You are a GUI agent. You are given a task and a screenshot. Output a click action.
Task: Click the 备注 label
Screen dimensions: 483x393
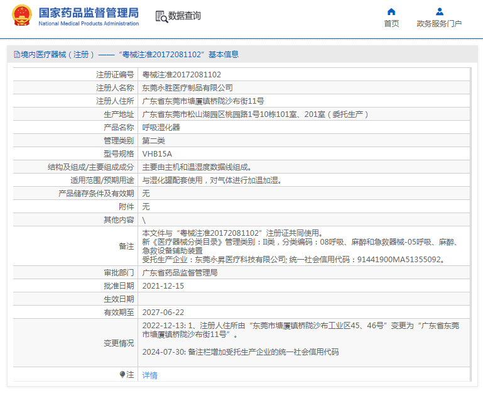[x=126, y=246]
